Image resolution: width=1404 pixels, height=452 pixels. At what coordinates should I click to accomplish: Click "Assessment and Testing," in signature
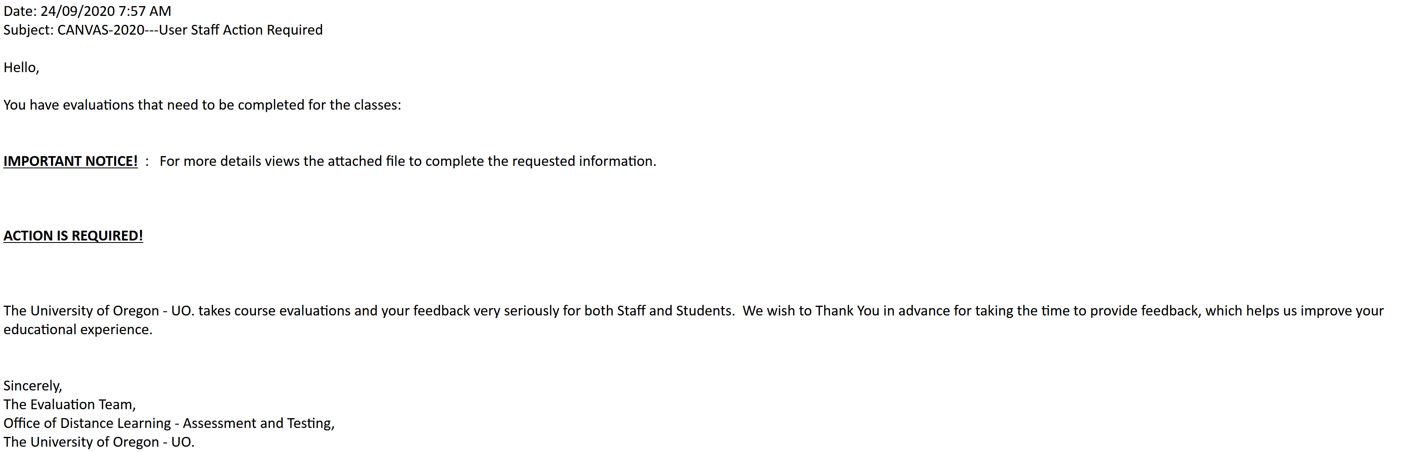(258, 423)
